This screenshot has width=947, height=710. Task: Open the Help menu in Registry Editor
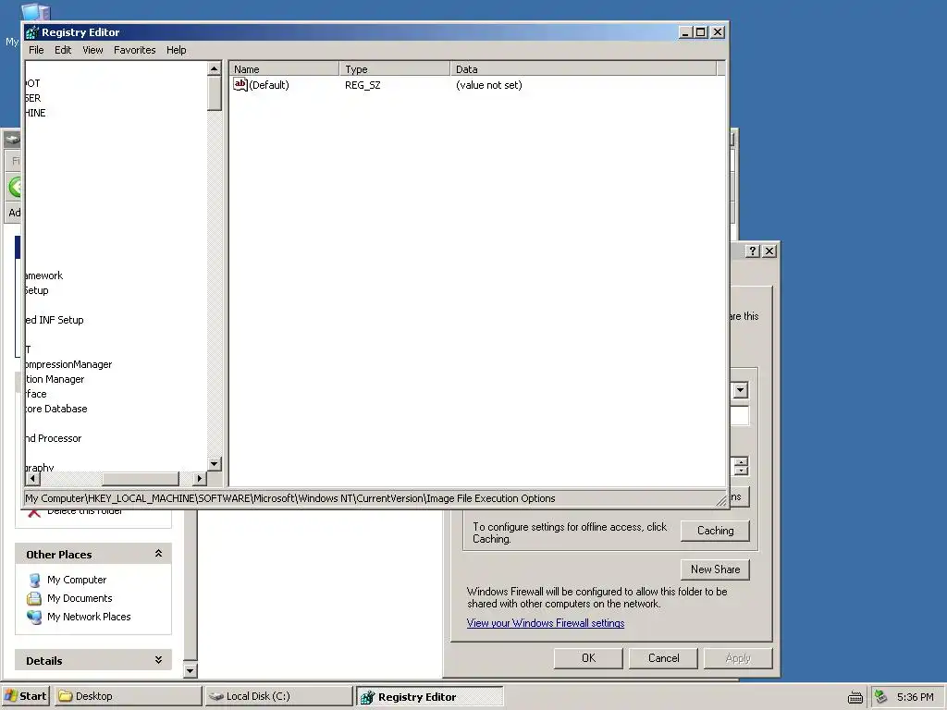177,50
